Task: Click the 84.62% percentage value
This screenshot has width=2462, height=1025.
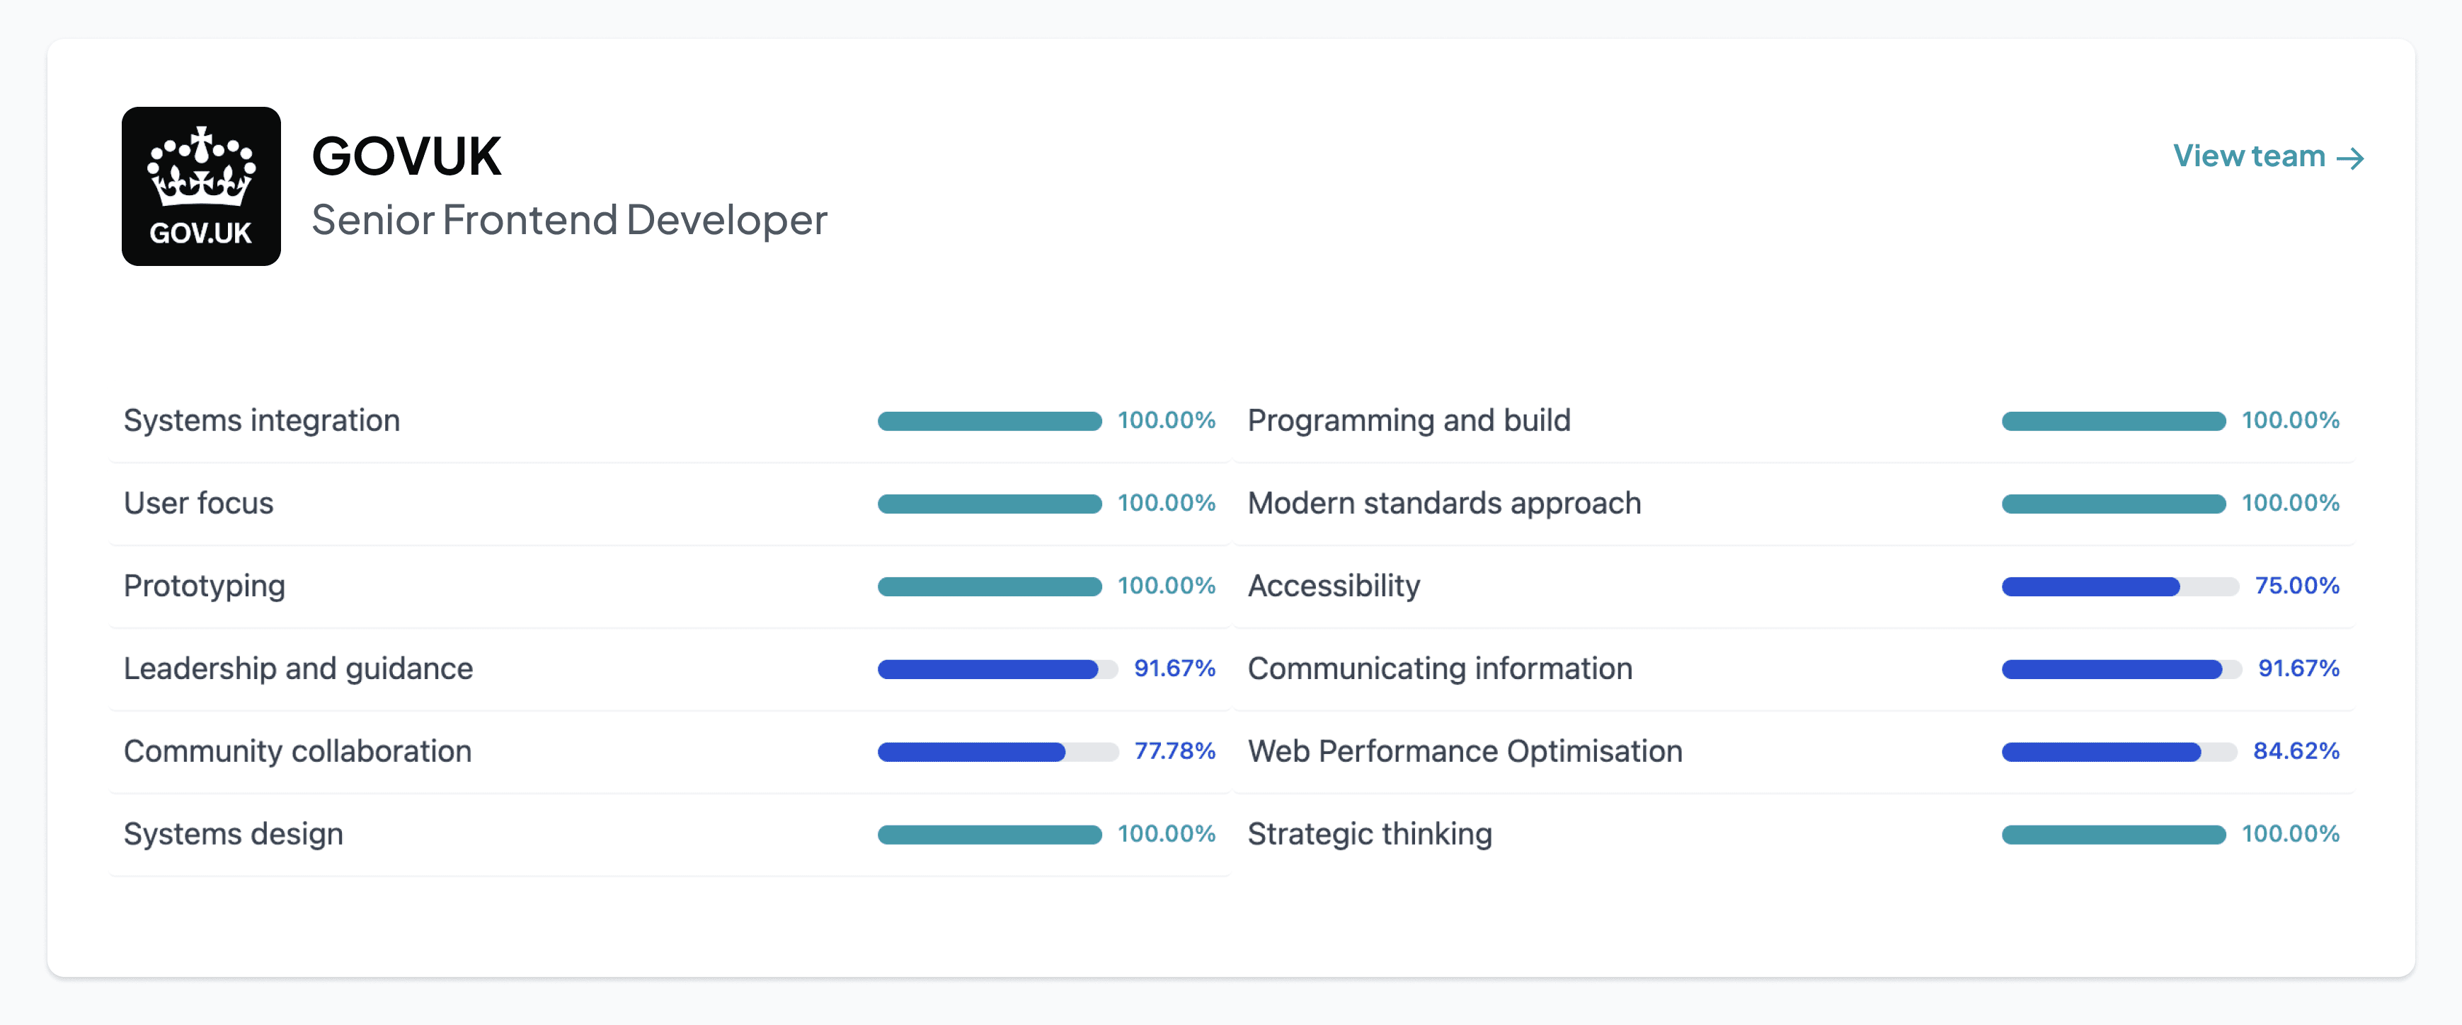Action: click(x=2296, y=751)
